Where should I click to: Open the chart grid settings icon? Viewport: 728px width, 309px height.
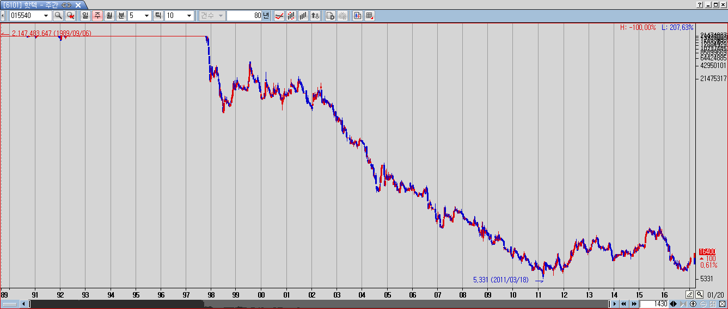click(x=370, y=16)
